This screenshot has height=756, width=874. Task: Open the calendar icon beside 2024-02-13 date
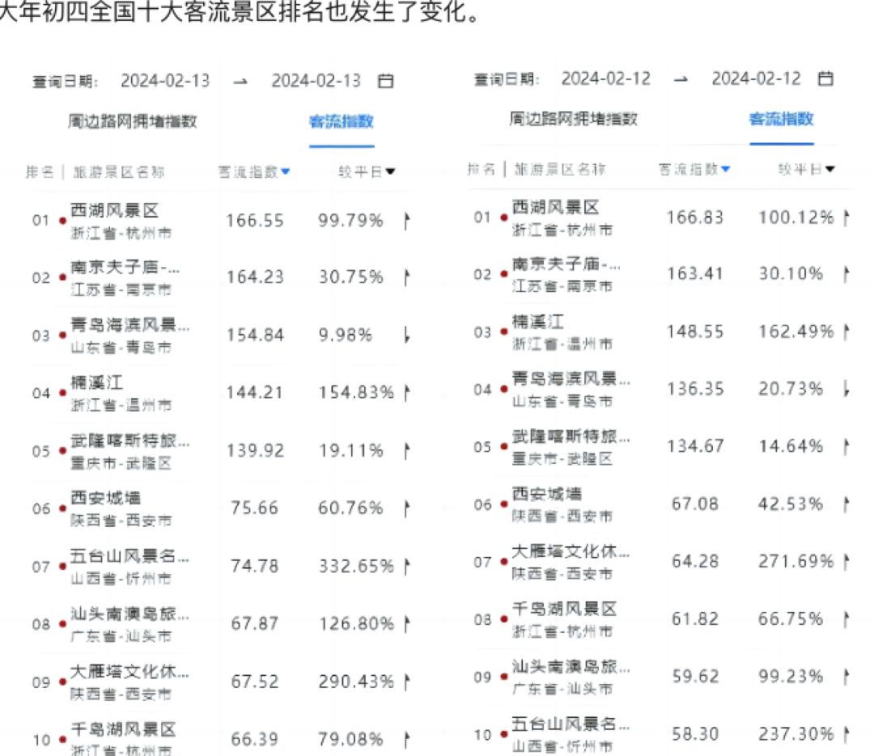coord(386,81)
